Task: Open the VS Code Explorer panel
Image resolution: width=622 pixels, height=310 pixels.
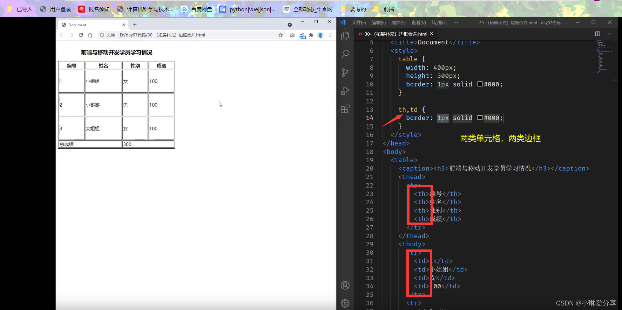Action: point(345,36)
